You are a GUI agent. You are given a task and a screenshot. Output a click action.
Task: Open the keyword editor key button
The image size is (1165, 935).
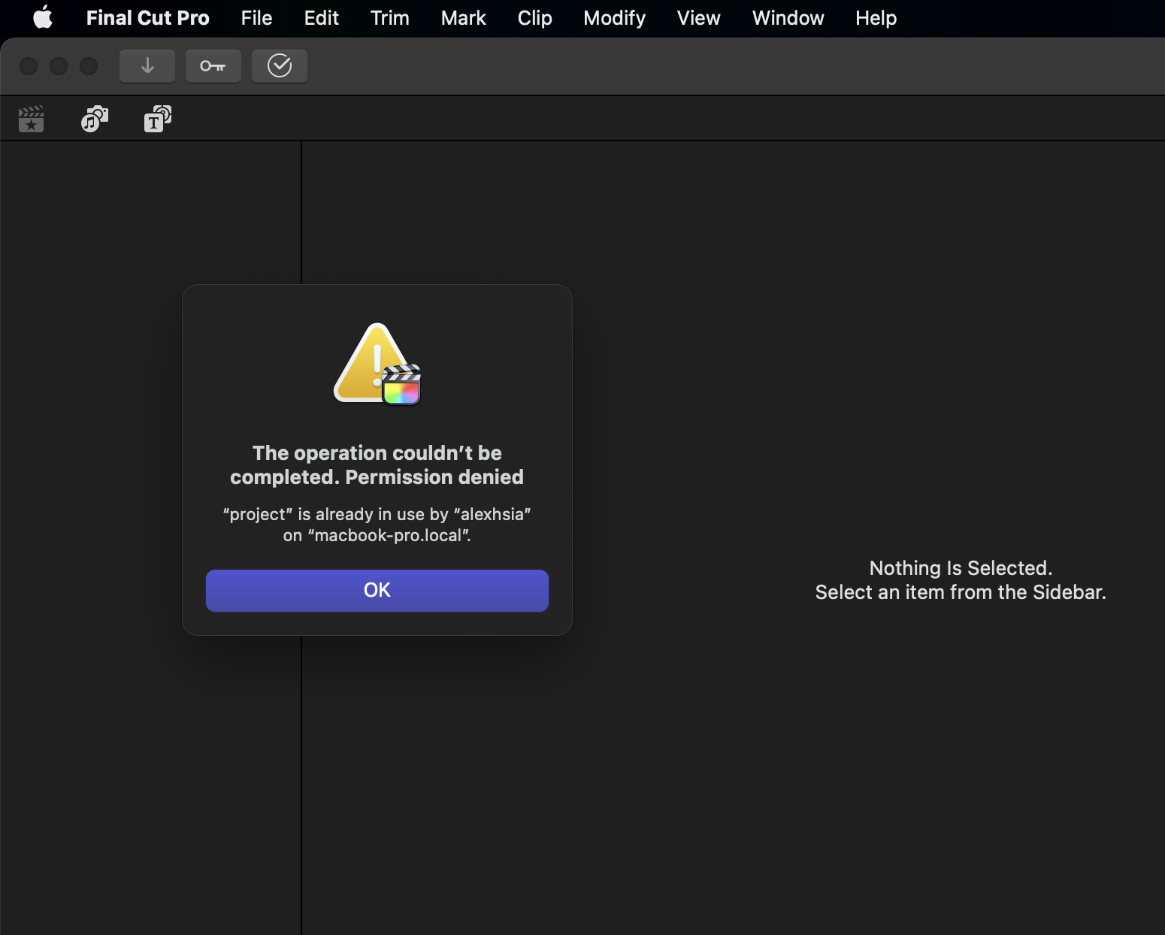[x=213, y=66]
